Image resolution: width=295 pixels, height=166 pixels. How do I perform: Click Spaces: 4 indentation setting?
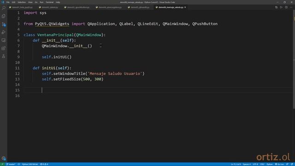click(x=247, y=164)
